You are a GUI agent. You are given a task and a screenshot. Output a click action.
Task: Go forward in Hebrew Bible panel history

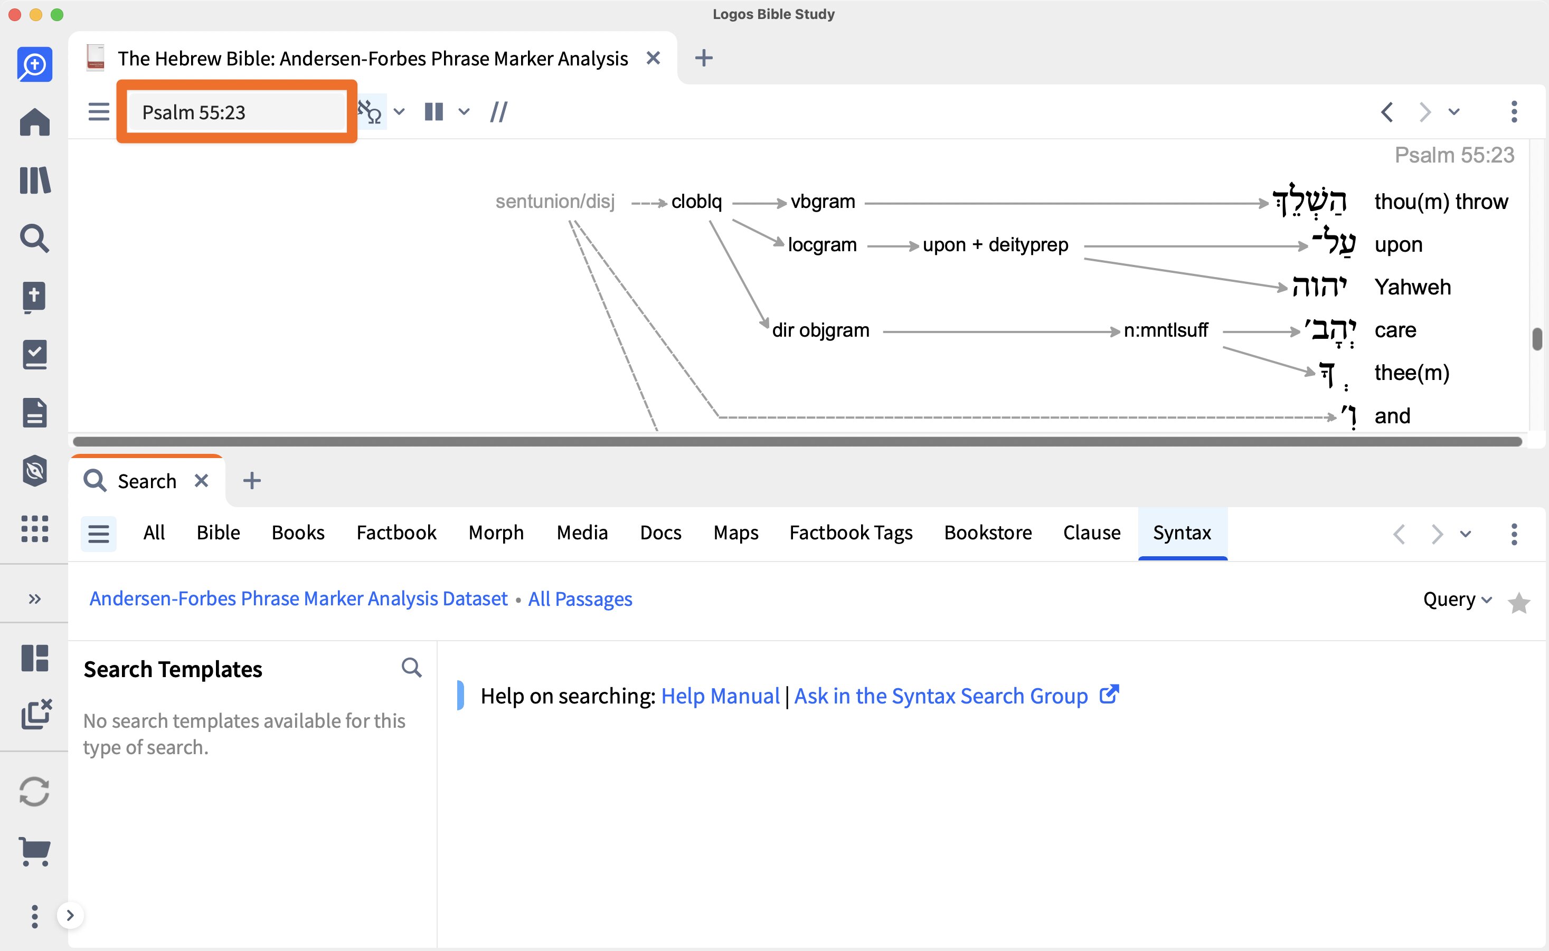click(x=1425, y=112)
